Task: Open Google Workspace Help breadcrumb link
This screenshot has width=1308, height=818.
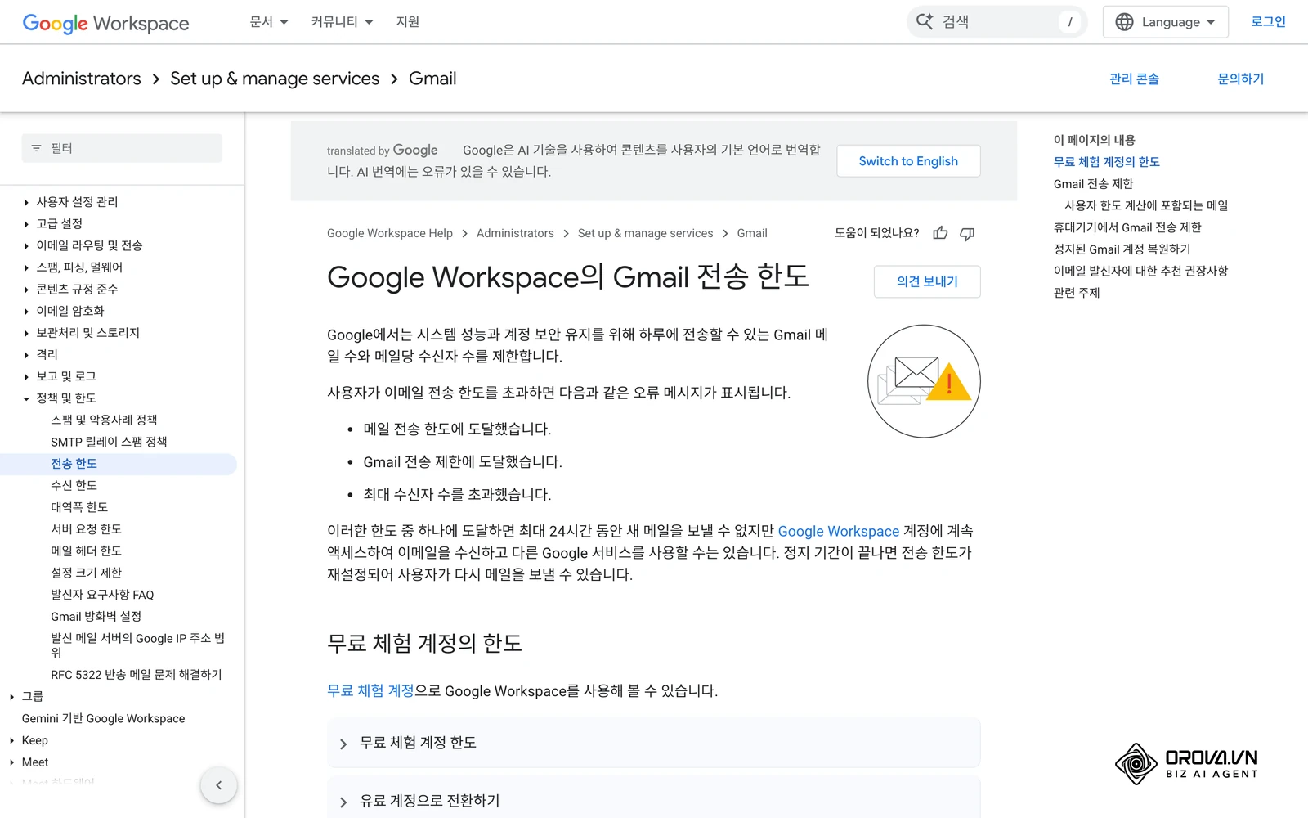Action: pos(390,233)
